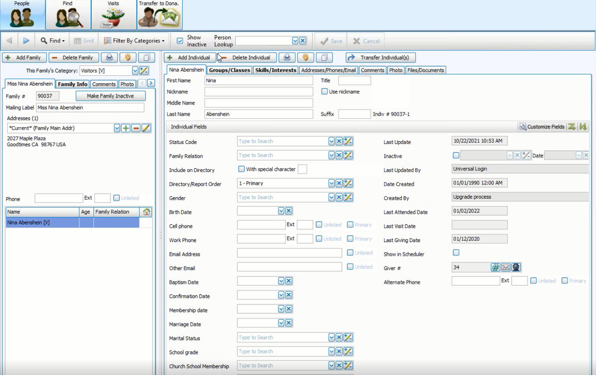This screenshot has height=375, width=596.
Task: Open Transfer to Donations icon
Action: (x=160, y=16)
